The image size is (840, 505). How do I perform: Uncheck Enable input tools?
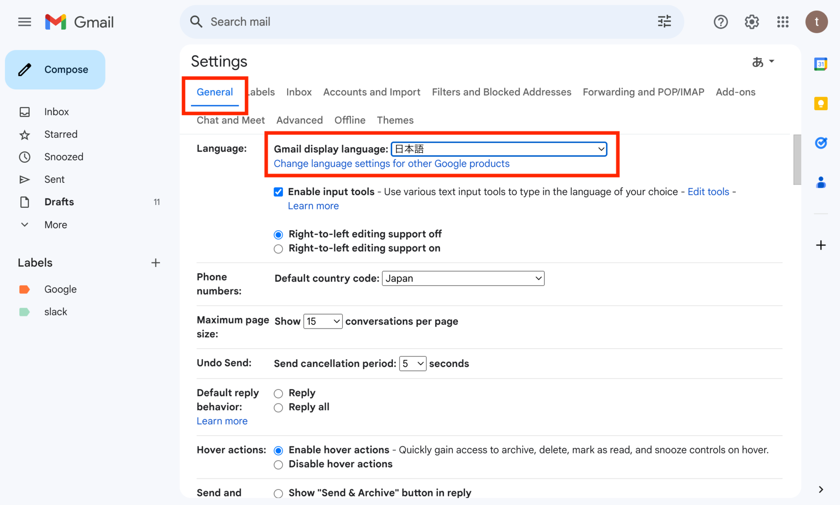(278, 191)
